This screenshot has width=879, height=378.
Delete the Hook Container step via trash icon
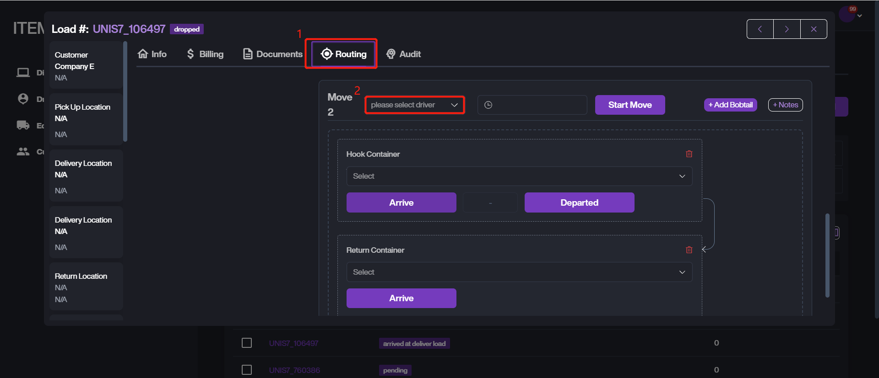pyautogui.click(x=689, y=154)
